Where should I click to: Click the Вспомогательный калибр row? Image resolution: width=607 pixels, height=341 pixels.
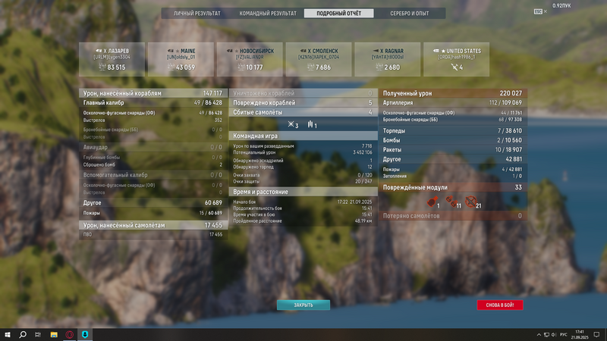[153, 175]
